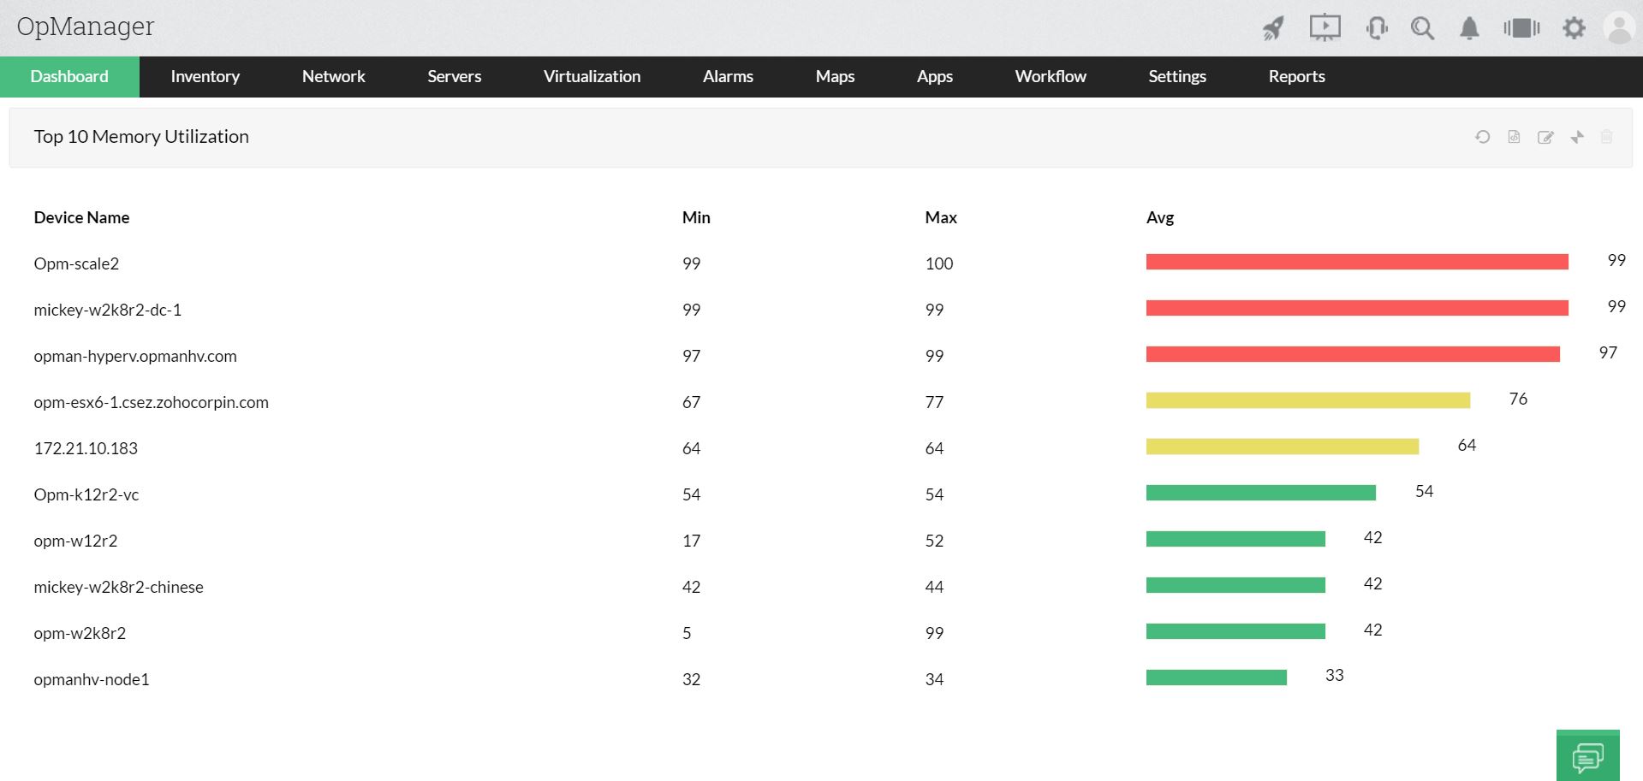
Task: Open the Virtualization tab
Action: coord(592,77)
